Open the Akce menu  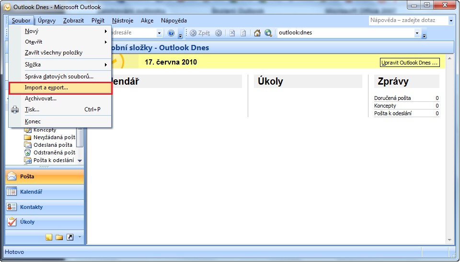pos(147,21)
